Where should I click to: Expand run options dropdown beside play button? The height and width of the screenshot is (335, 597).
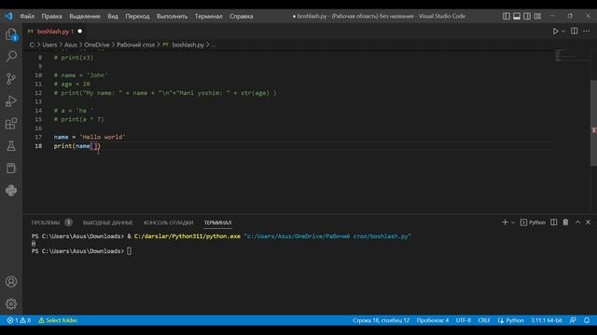(563, 31)
